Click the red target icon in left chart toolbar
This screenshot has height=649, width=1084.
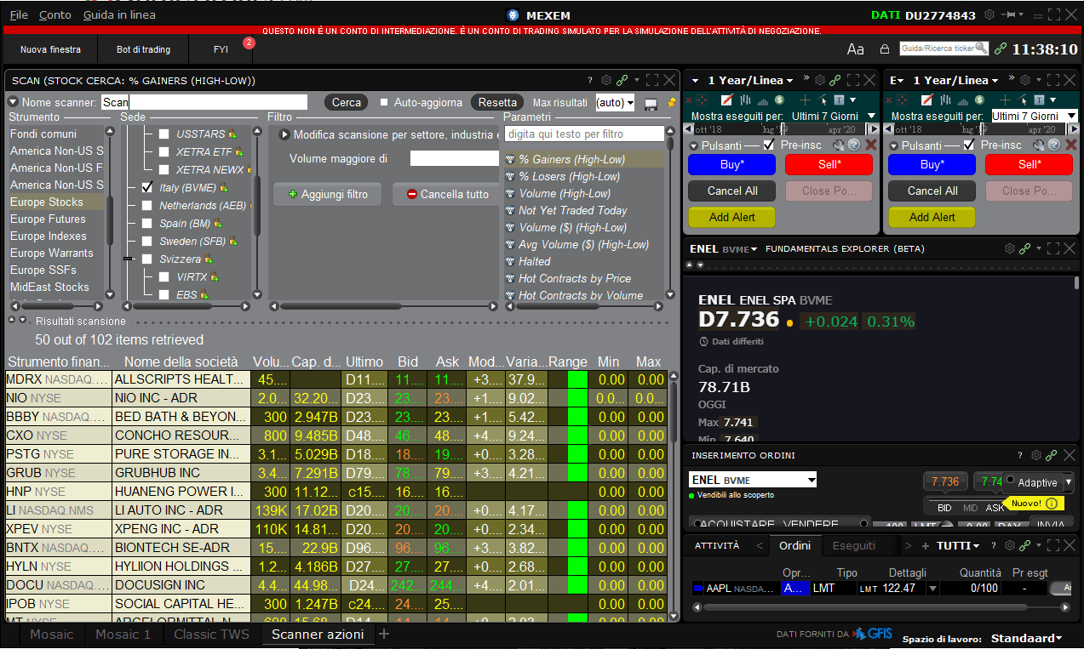click(x=702, y=100)
